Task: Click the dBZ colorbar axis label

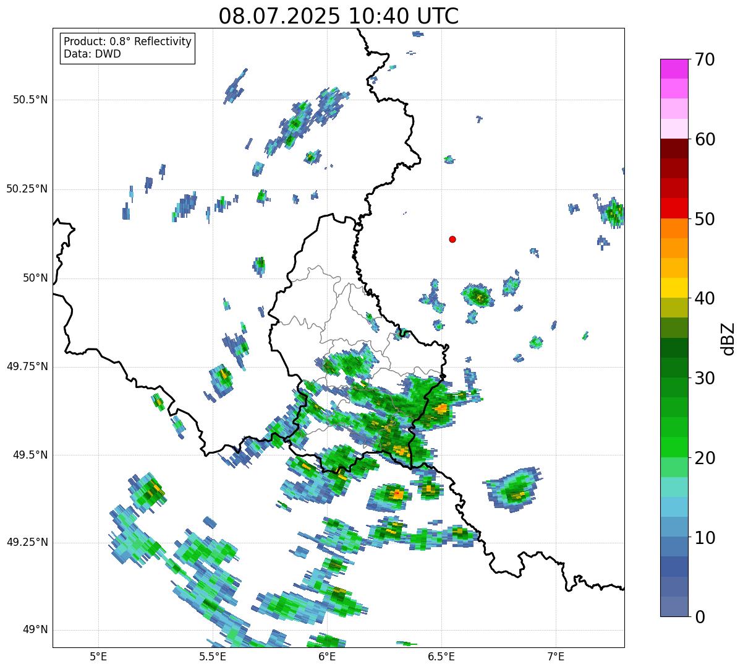Action: click(x=728, y=338)
